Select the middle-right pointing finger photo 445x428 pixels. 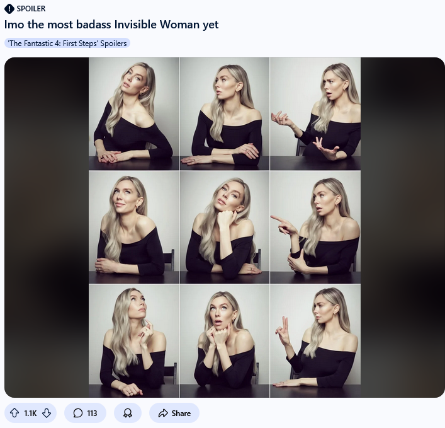[x=315, y=227]
